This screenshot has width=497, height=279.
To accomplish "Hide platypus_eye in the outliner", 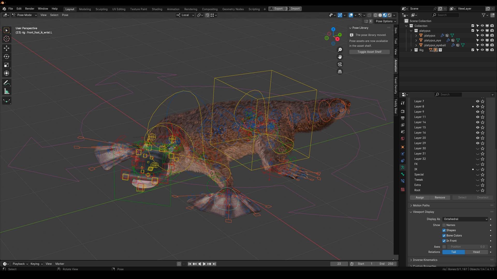I will (x=482, y=40).
